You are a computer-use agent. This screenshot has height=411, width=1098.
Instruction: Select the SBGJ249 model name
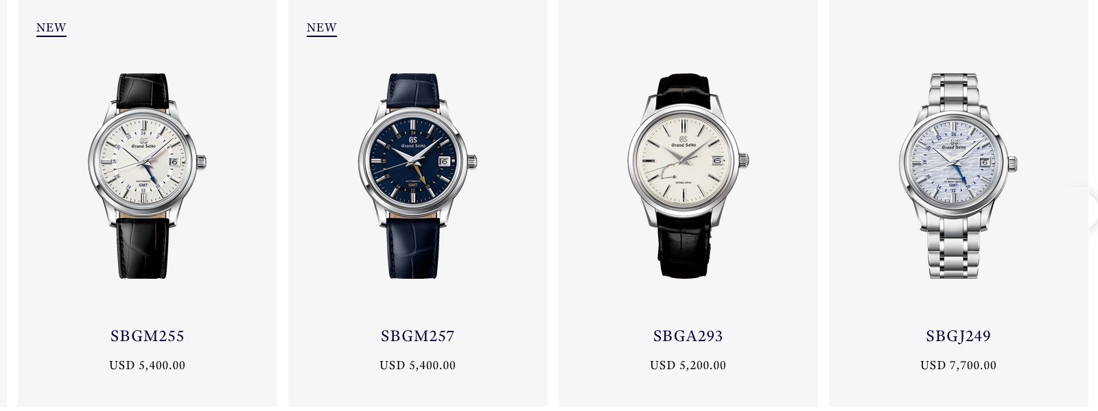(958, 336)
